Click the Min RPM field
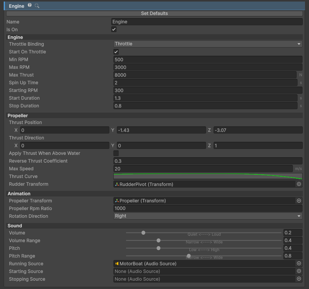 coord(208,60)
